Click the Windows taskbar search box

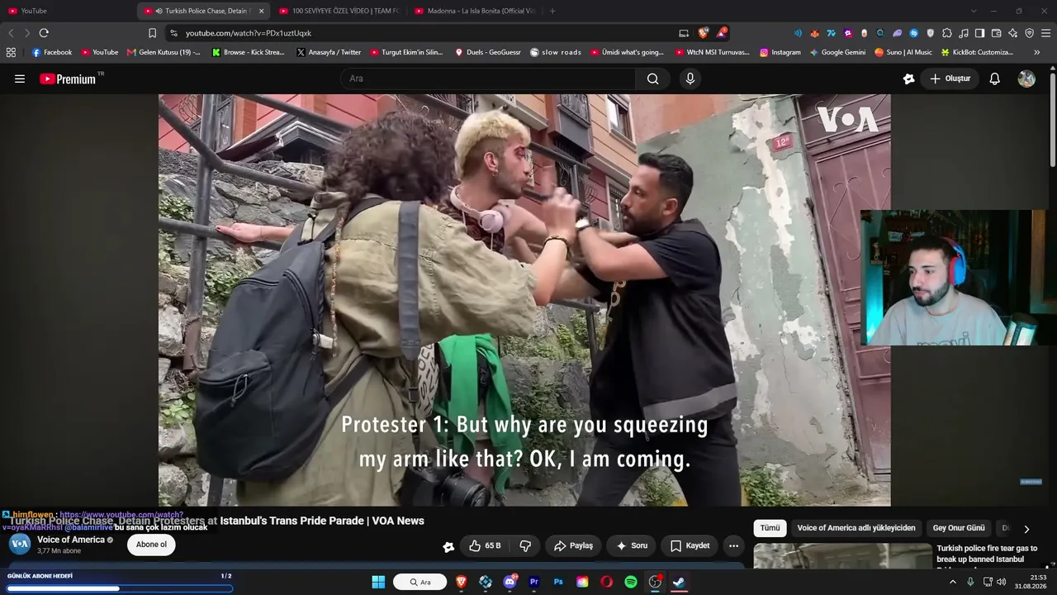(x=419, y=582)
